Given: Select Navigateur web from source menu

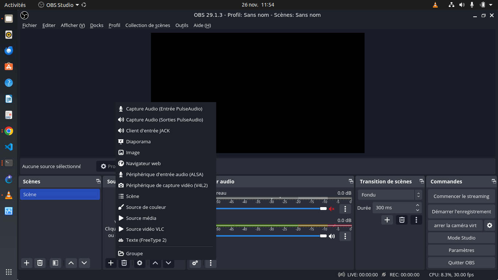Looking at the screenshot, I should coord(143,163).
